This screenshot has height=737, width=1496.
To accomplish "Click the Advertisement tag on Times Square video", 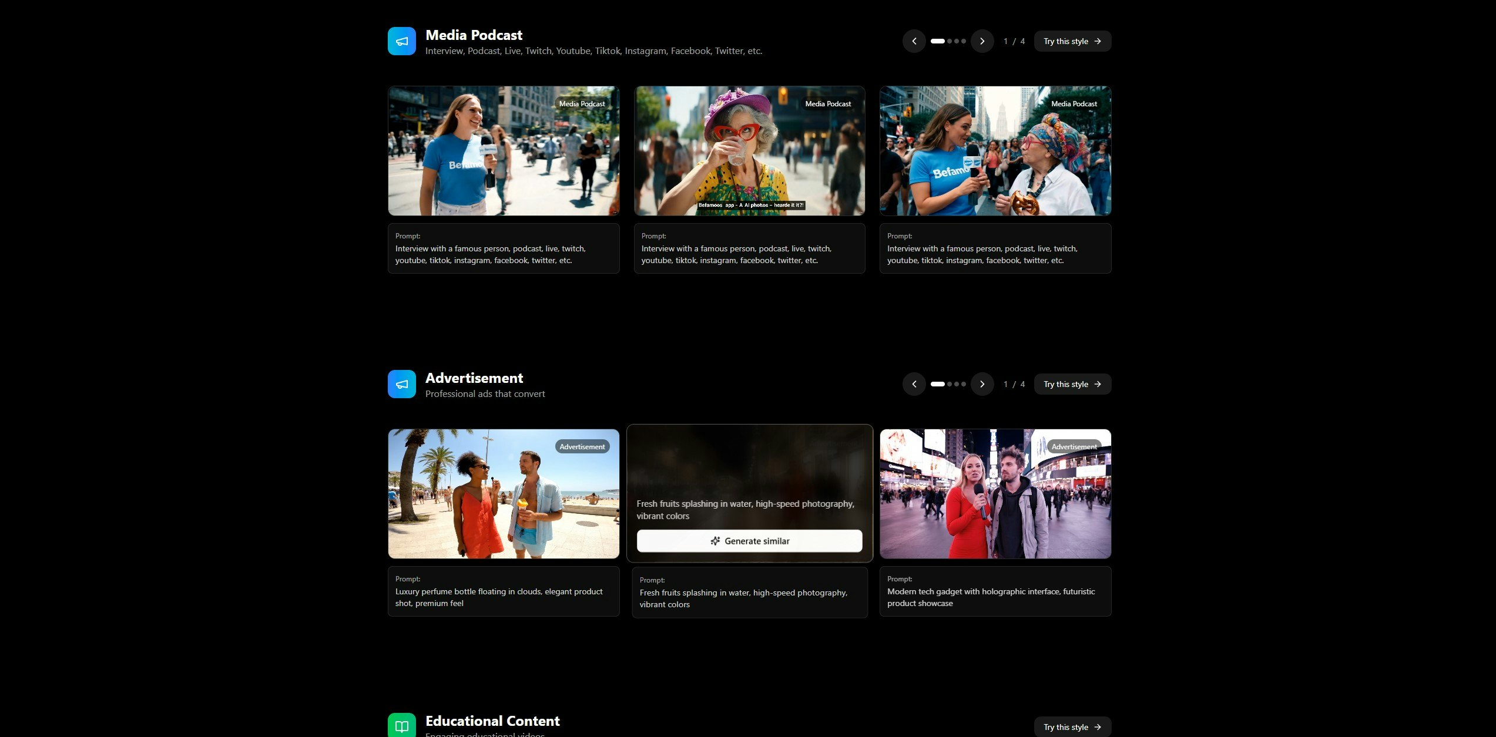I will tap(1074, 446).
